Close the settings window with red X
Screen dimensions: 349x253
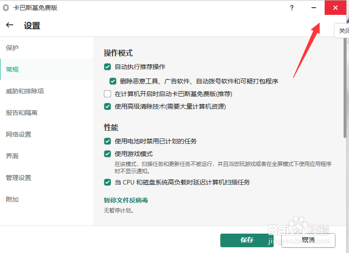click(x=335, y=8)
